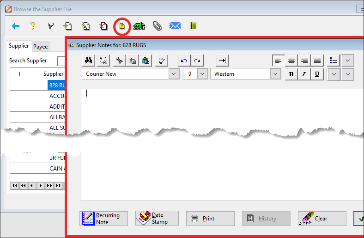Screen dimensions: 364x238
Task: Switch to the Supplier tab
Action: click(19, 46)
